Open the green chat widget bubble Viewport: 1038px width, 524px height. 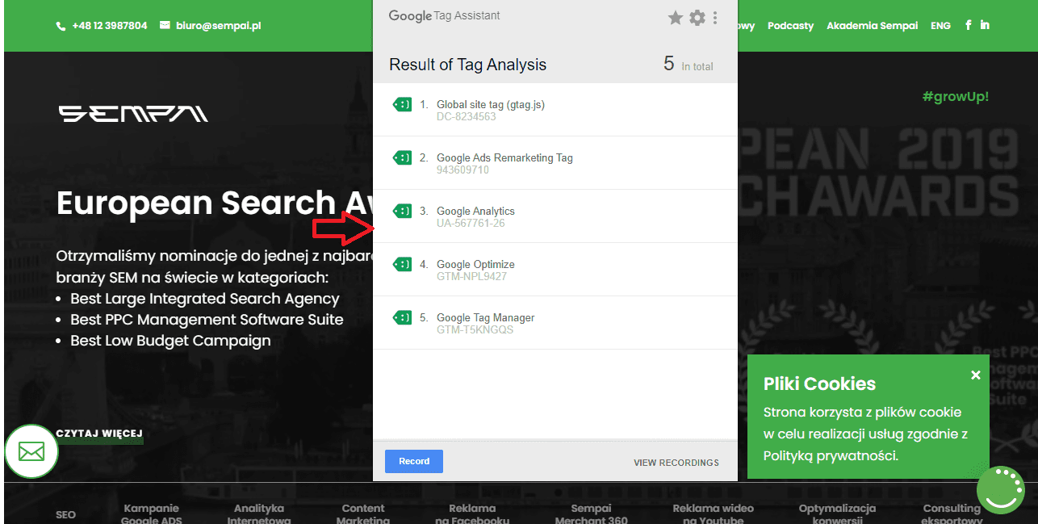1001,490
